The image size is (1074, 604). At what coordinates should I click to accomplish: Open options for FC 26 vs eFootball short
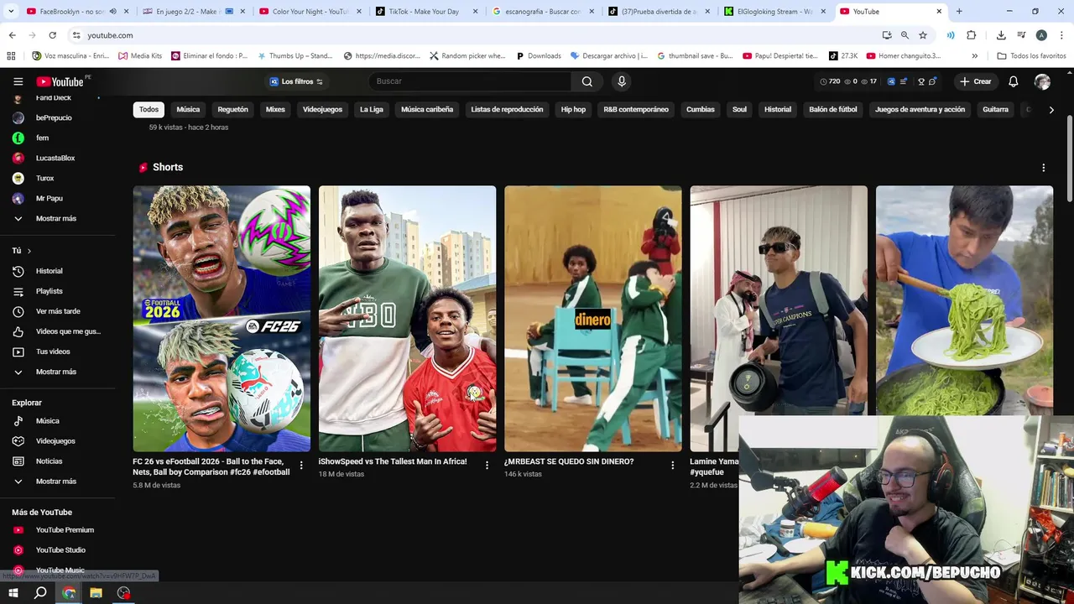[301, 465]
